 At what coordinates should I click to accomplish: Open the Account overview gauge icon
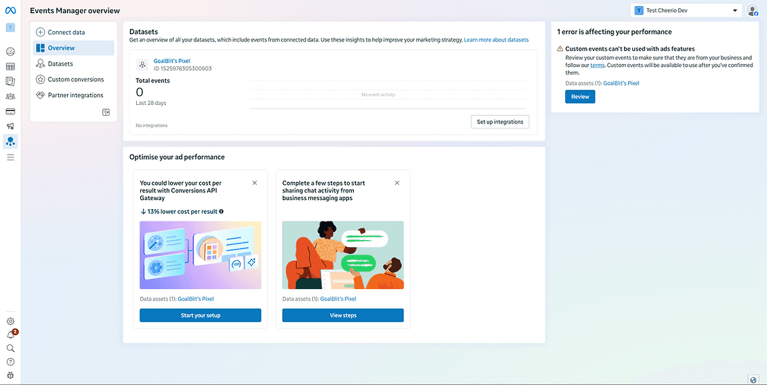(10, 51)
